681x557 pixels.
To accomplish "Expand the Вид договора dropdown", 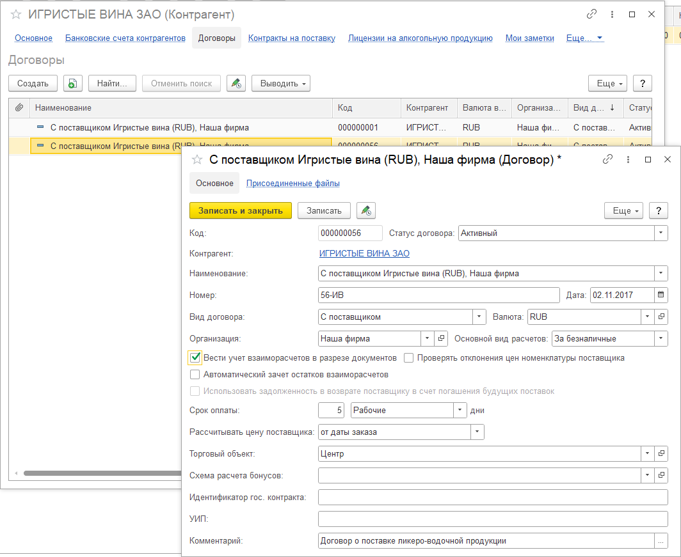I will tap(479, 317).
